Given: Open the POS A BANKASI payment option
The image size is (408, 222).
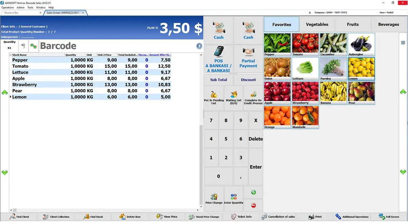Looking at the screenshot, I should click(x=219, y=59).
